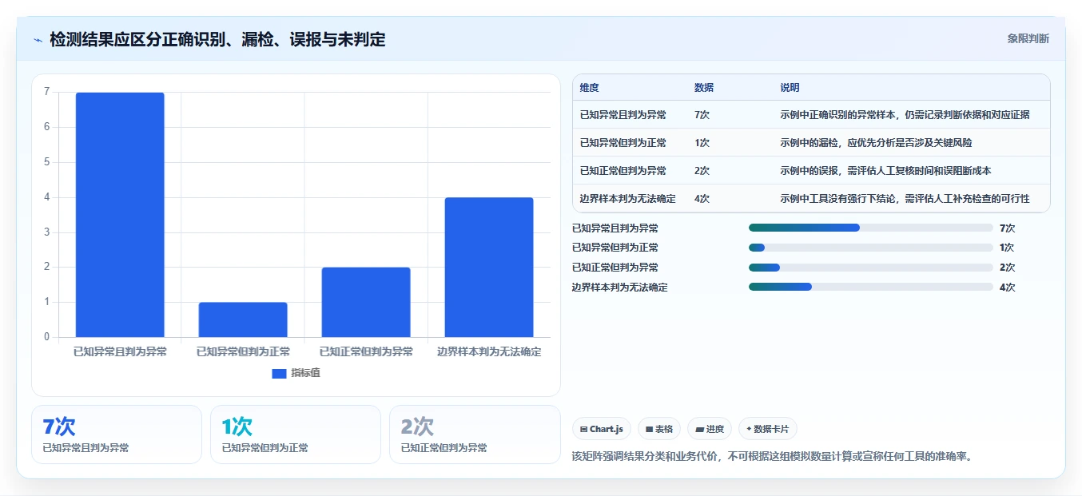The width and height of the screenshot is (1082, 496).
Task: Select the Chart.js chip
Action: (602, 429)
